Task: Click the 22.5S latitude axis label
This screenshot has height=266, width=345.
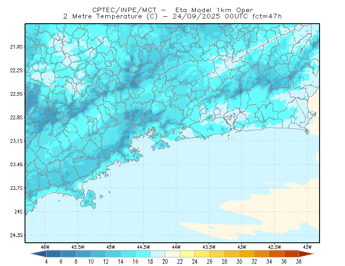Action: point(16,94)
